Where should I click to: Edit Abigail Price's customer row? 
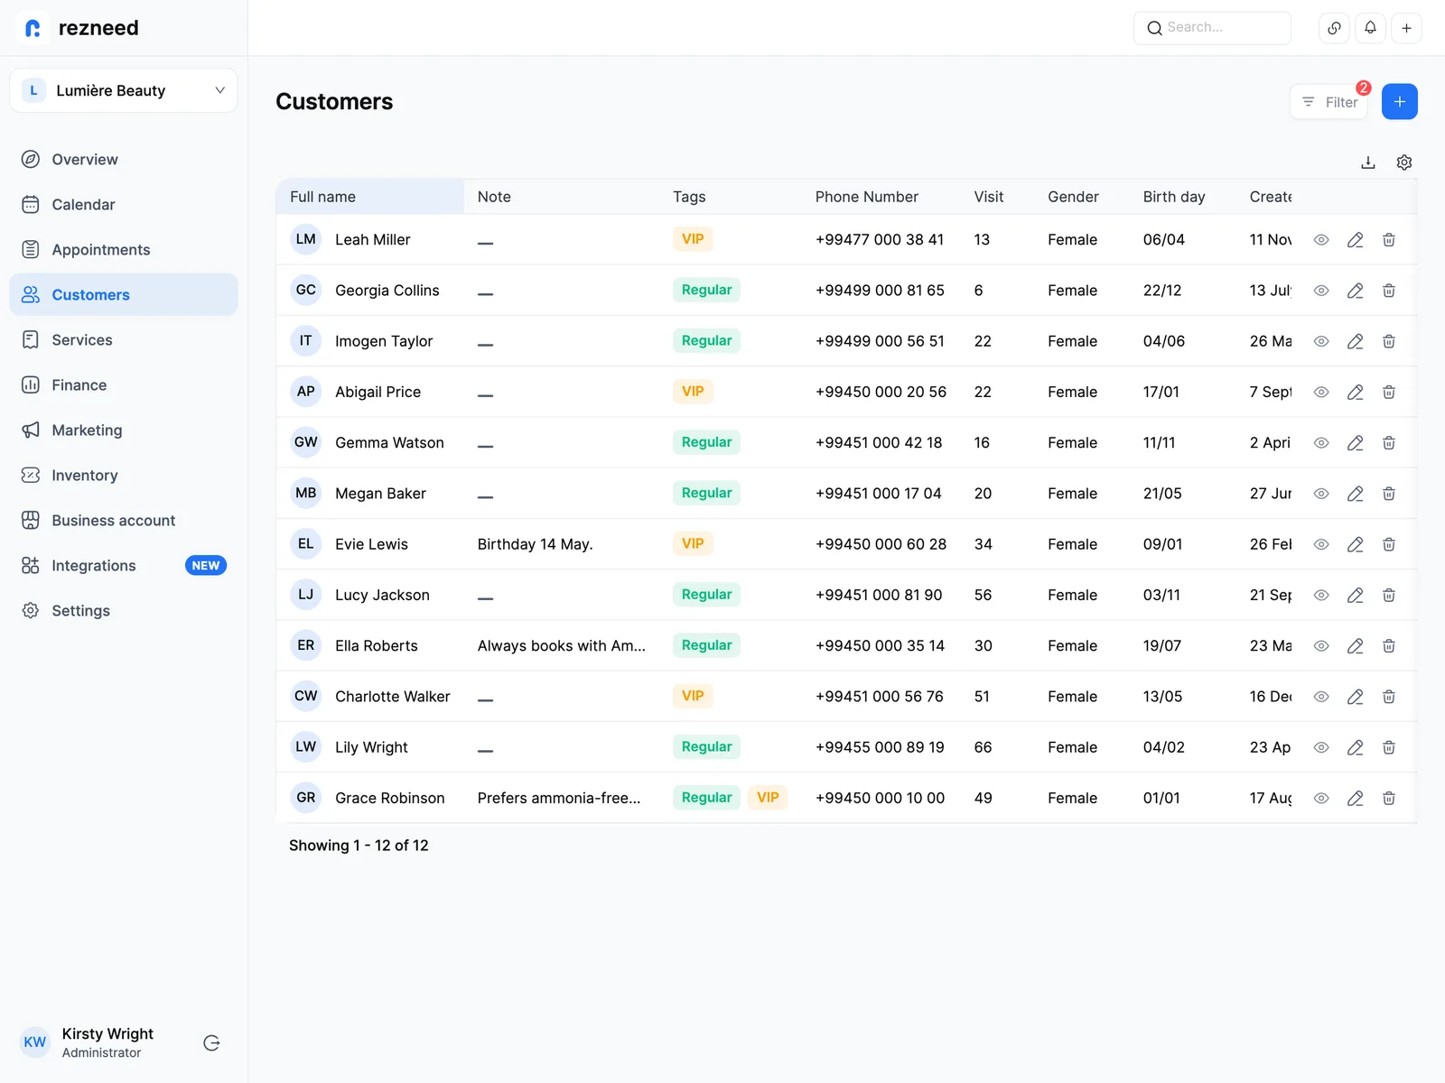coord(1355,392)
